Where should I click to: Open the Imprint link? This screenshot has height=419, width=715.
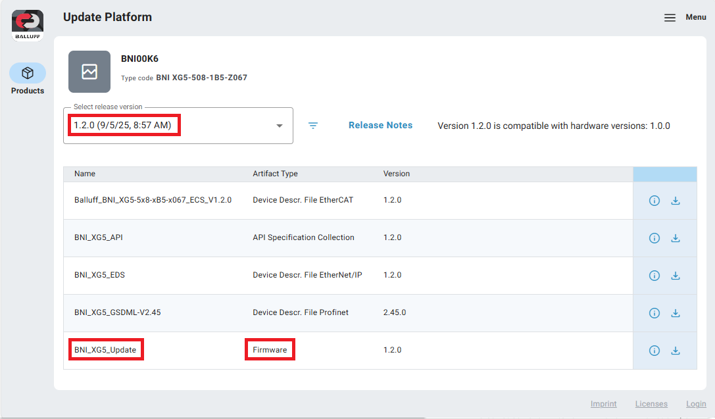[x=603, y=404]
